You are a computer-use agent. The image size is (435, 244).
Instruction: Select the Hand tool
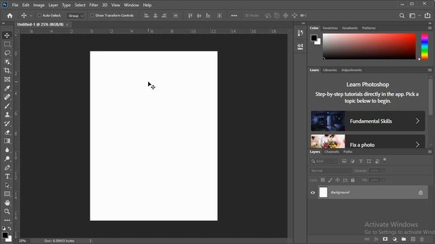coord(7,203)
